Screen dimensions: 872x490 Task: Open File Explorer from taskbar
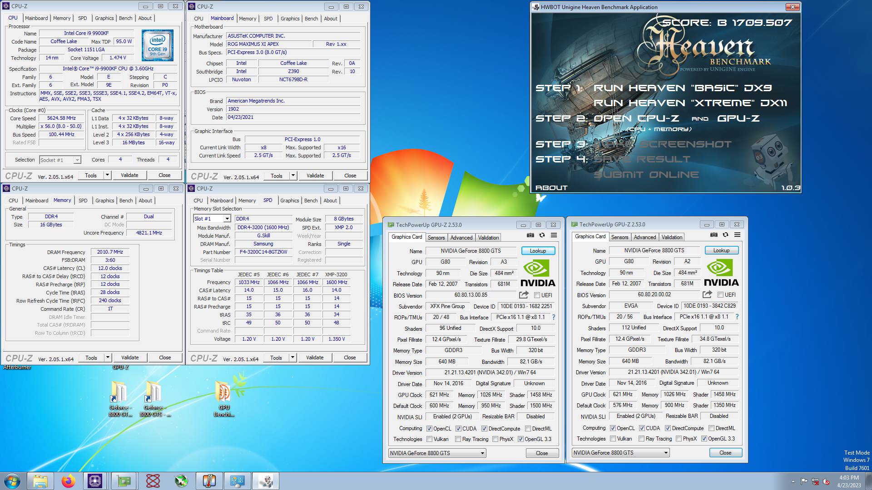(40, 481)
